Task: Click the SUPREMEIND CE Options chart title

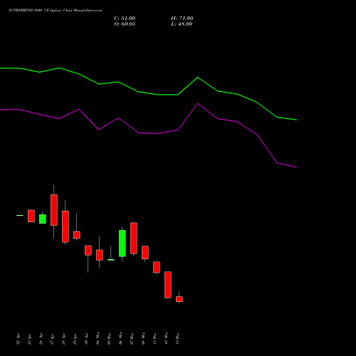Action: 56,11
